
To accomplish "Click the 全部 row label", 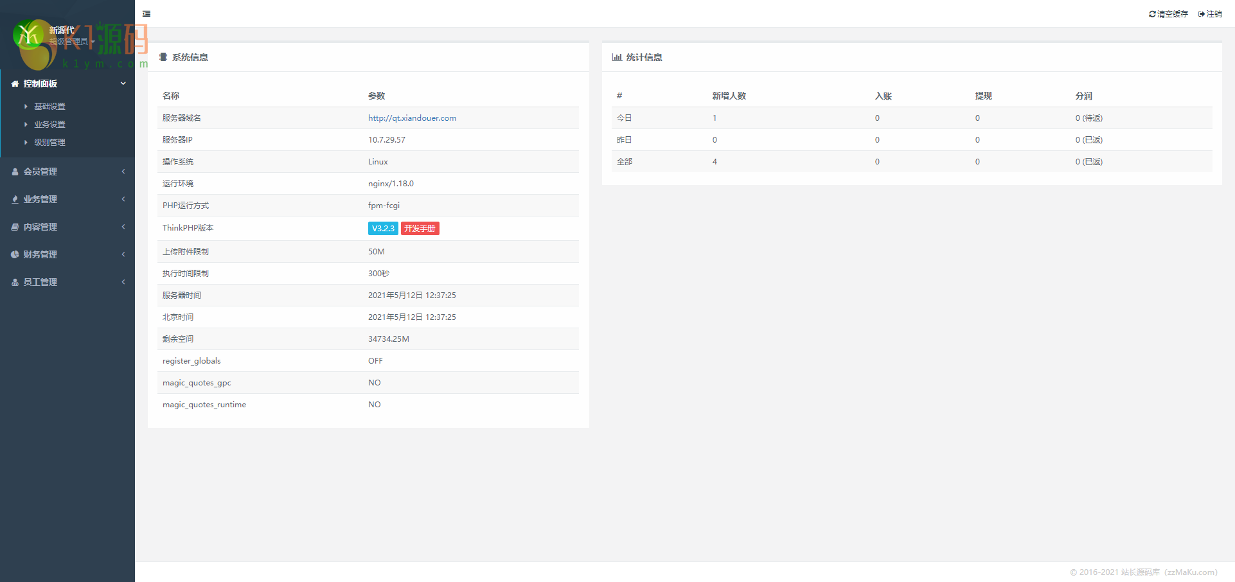I will pyautogui.click(x=625, y=162).
